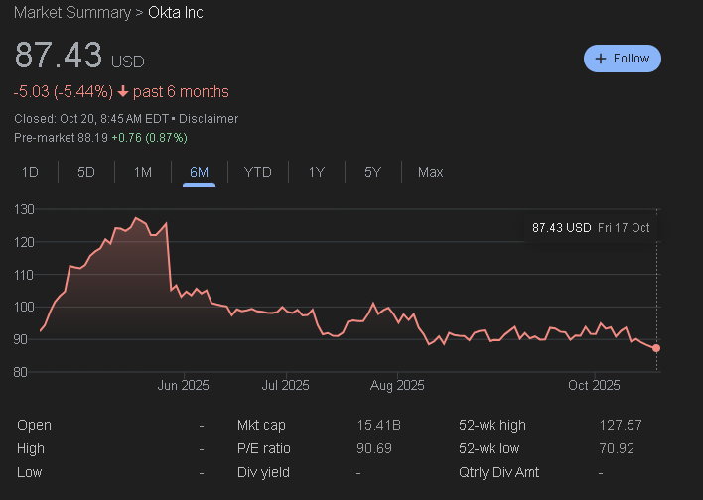This screenshot has width=703, height=500.
Task: Click the 52-wk high label
Action: coord(492,425)
